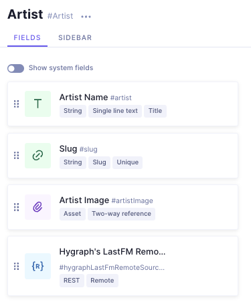Click the remote source {R} icon
Screen dimensions: 251x306
tap(37, 266)
